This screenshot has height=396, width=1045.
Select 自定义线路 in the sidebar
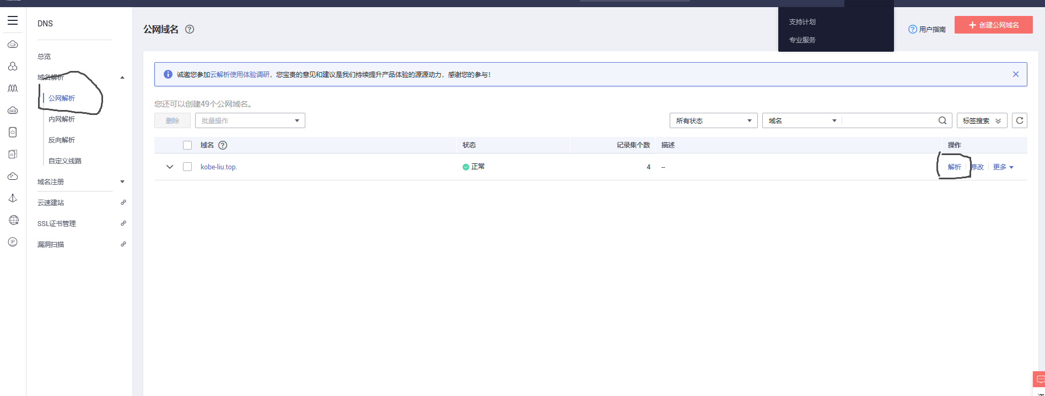pos(65,161)
